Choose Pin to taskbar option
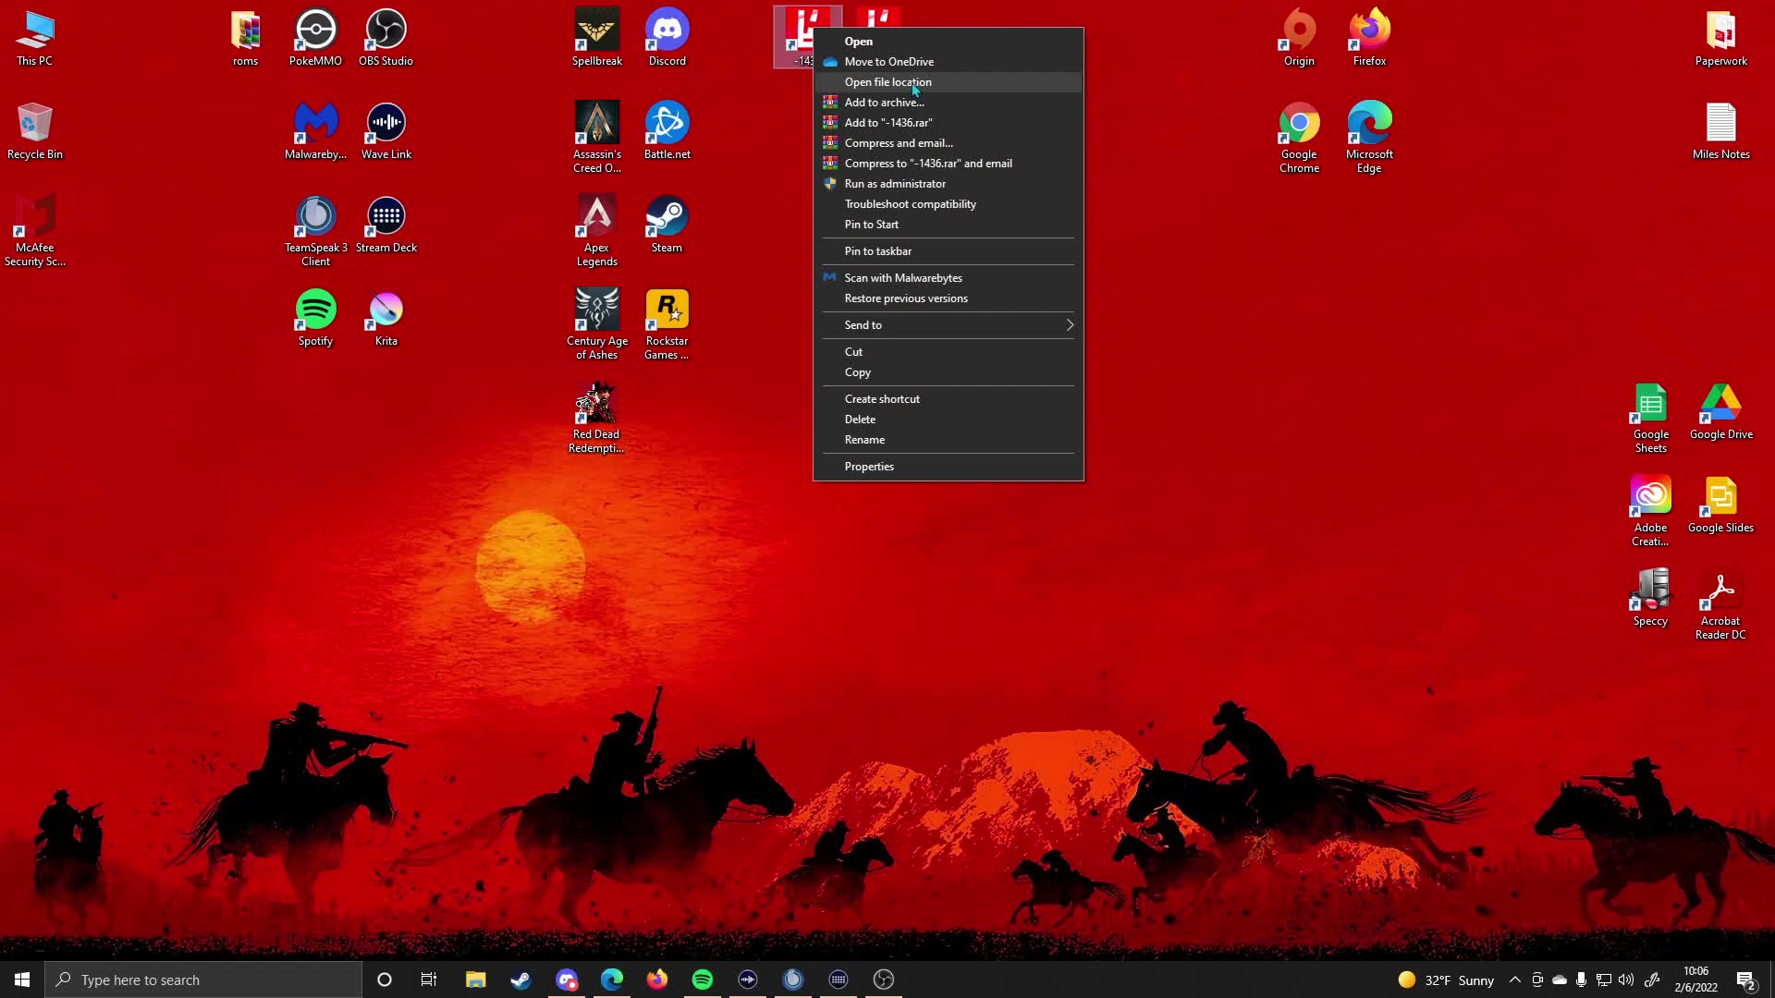Image resolution: width=1775 pixels, height=998 pixels. point(877,251)
